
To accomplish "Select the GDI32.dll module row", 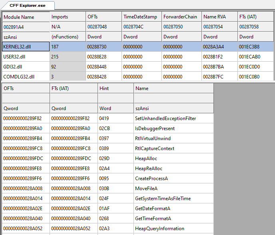I will tap(137, 66).
